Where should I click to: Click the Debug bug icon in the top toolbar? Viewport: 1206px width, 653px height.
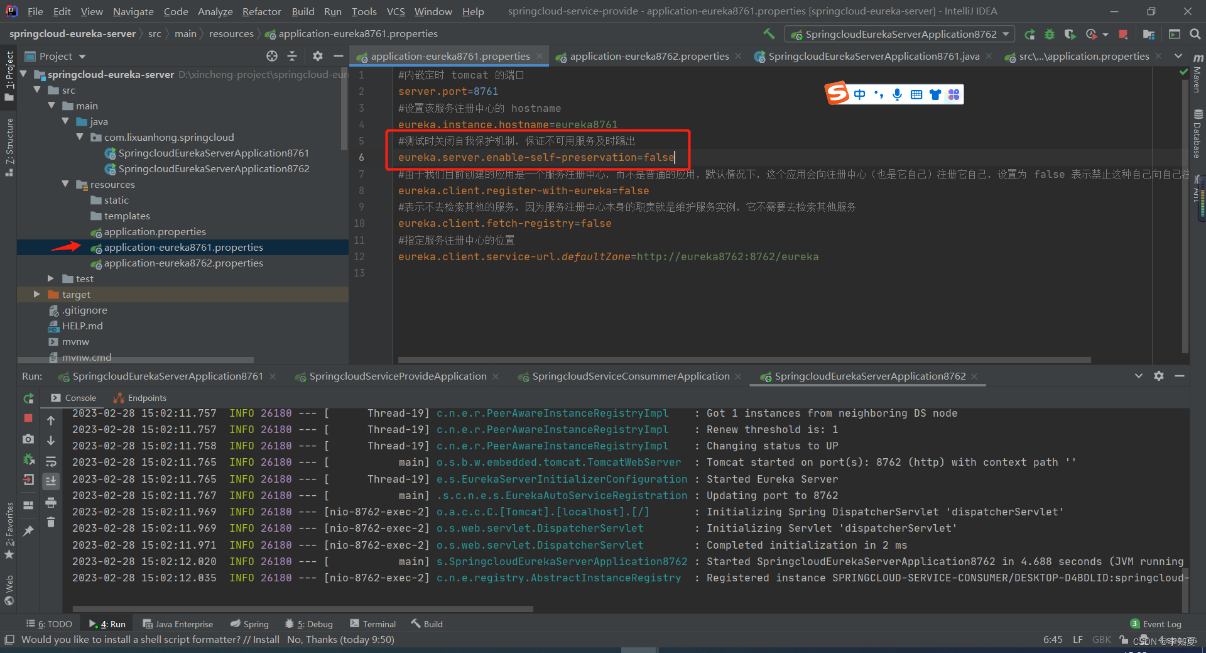(x=1050, y=34)
